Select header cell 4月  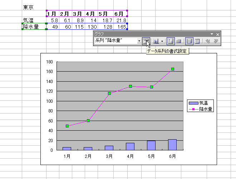[91, 14]
